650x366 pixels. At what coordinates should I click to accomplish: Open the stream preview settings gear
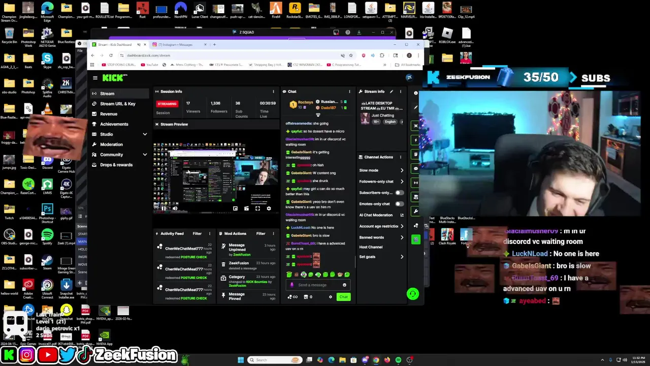tap(269, 208)
